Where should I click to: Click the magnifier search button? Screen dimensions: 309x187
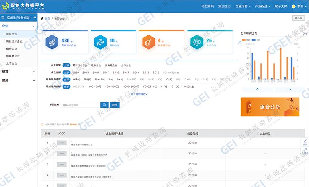click(x=104, y=105)
